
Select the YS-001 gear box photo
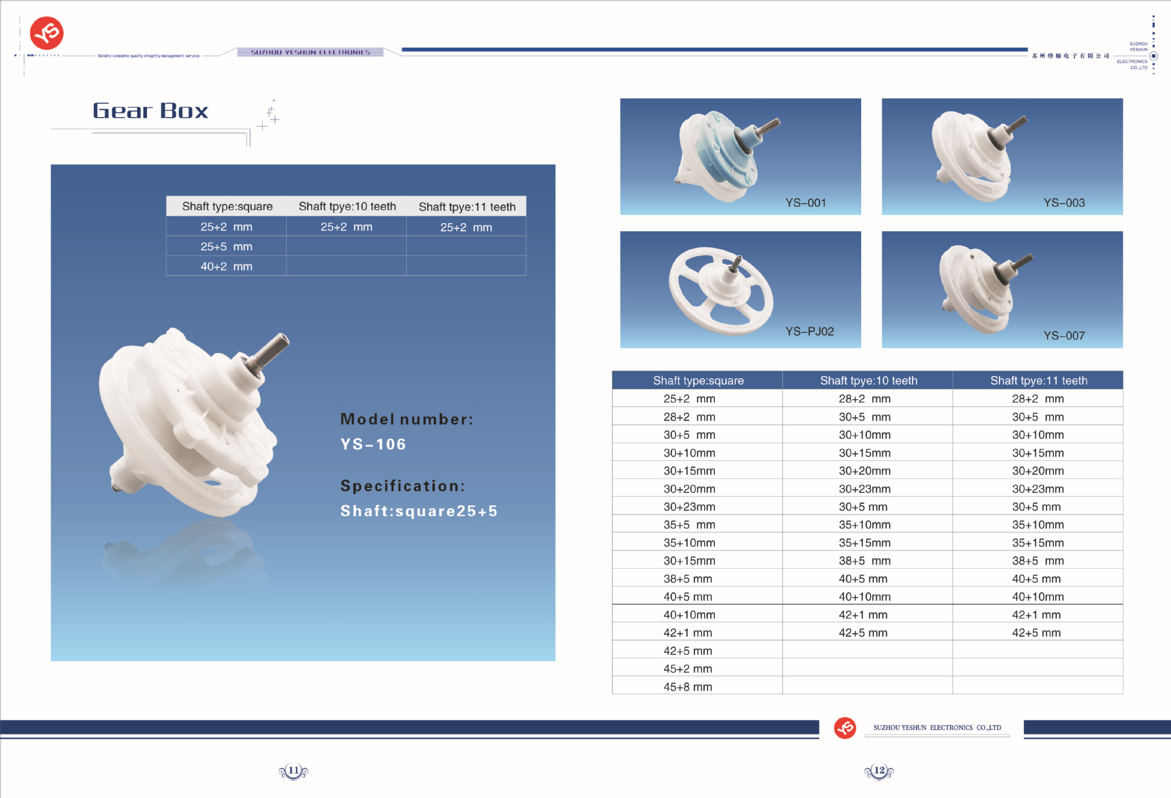coord(740,156)
